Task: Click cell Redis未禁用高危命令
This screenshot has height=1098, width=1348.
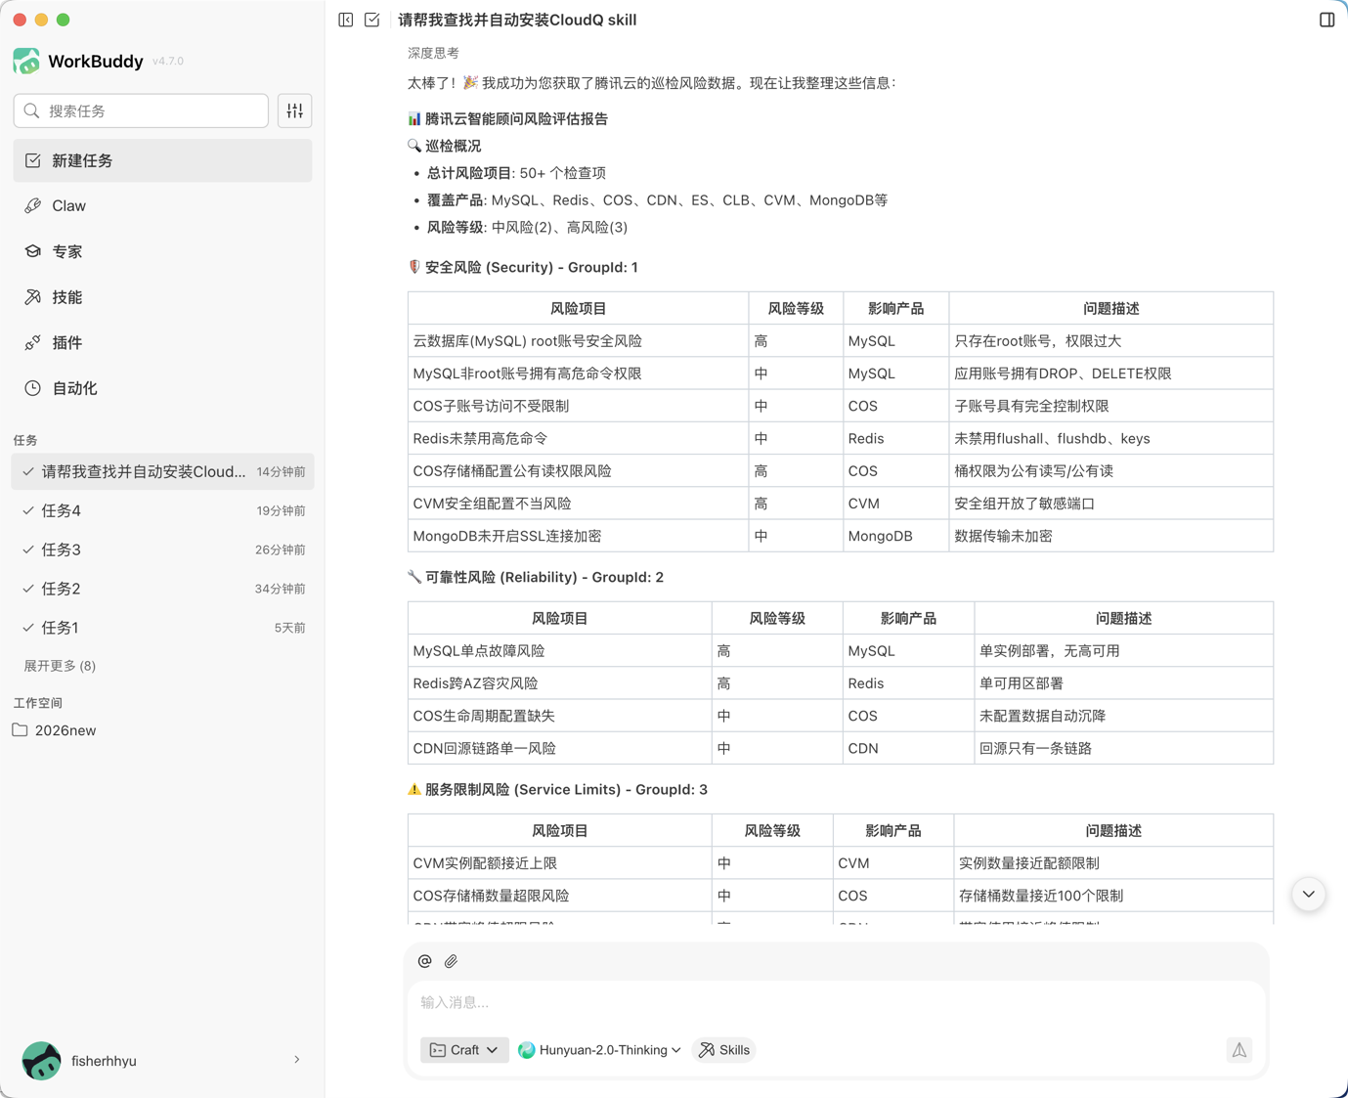Action: (579, 438)
